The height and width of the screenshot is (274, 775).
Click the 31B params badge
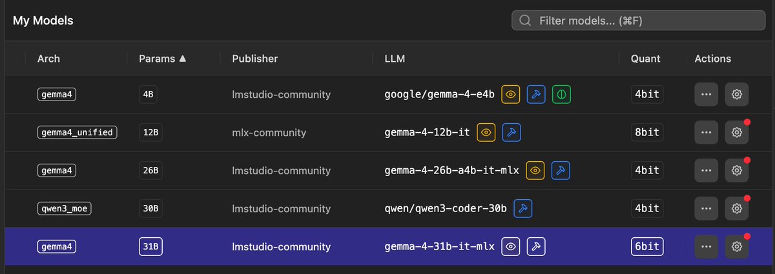[151, 246]
